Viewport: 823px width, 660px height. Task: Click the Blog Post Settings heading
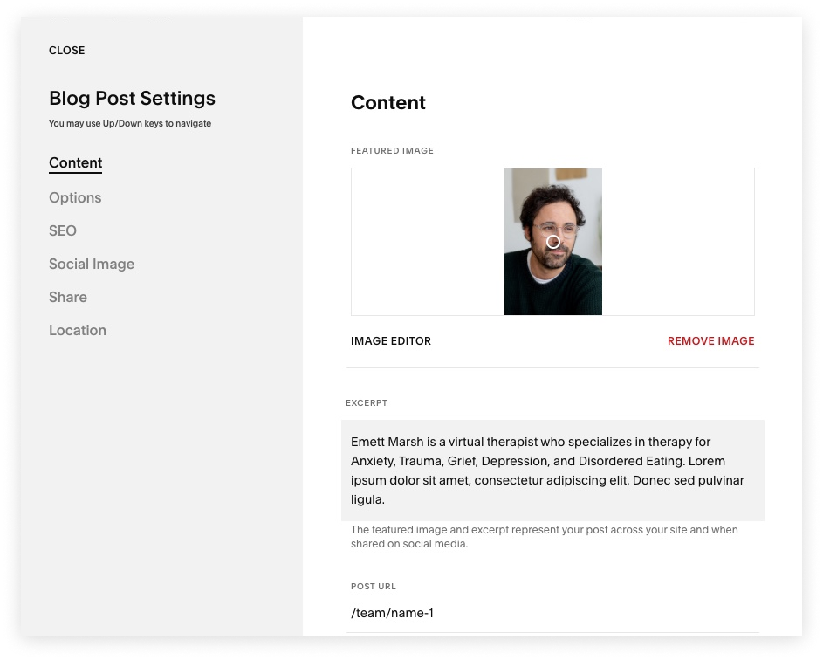click(x=132, y=98)
